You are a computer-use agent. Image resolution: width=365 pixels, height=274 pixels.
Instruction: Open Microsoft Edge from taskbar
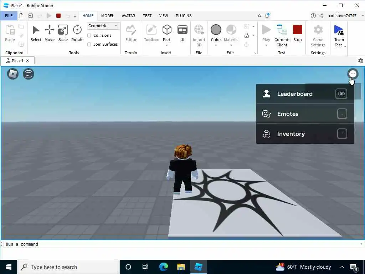point(164,267)
